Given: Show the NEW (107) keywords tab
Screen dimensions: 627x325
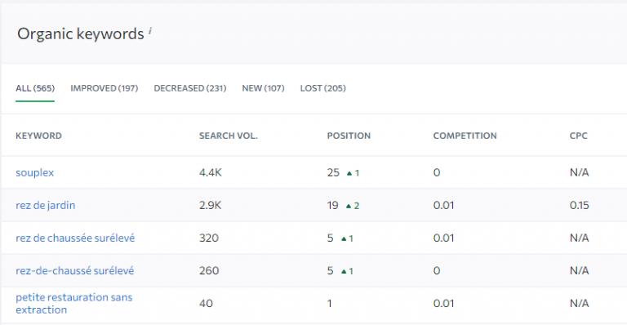Looking at the screenshot, I should 263,88.
